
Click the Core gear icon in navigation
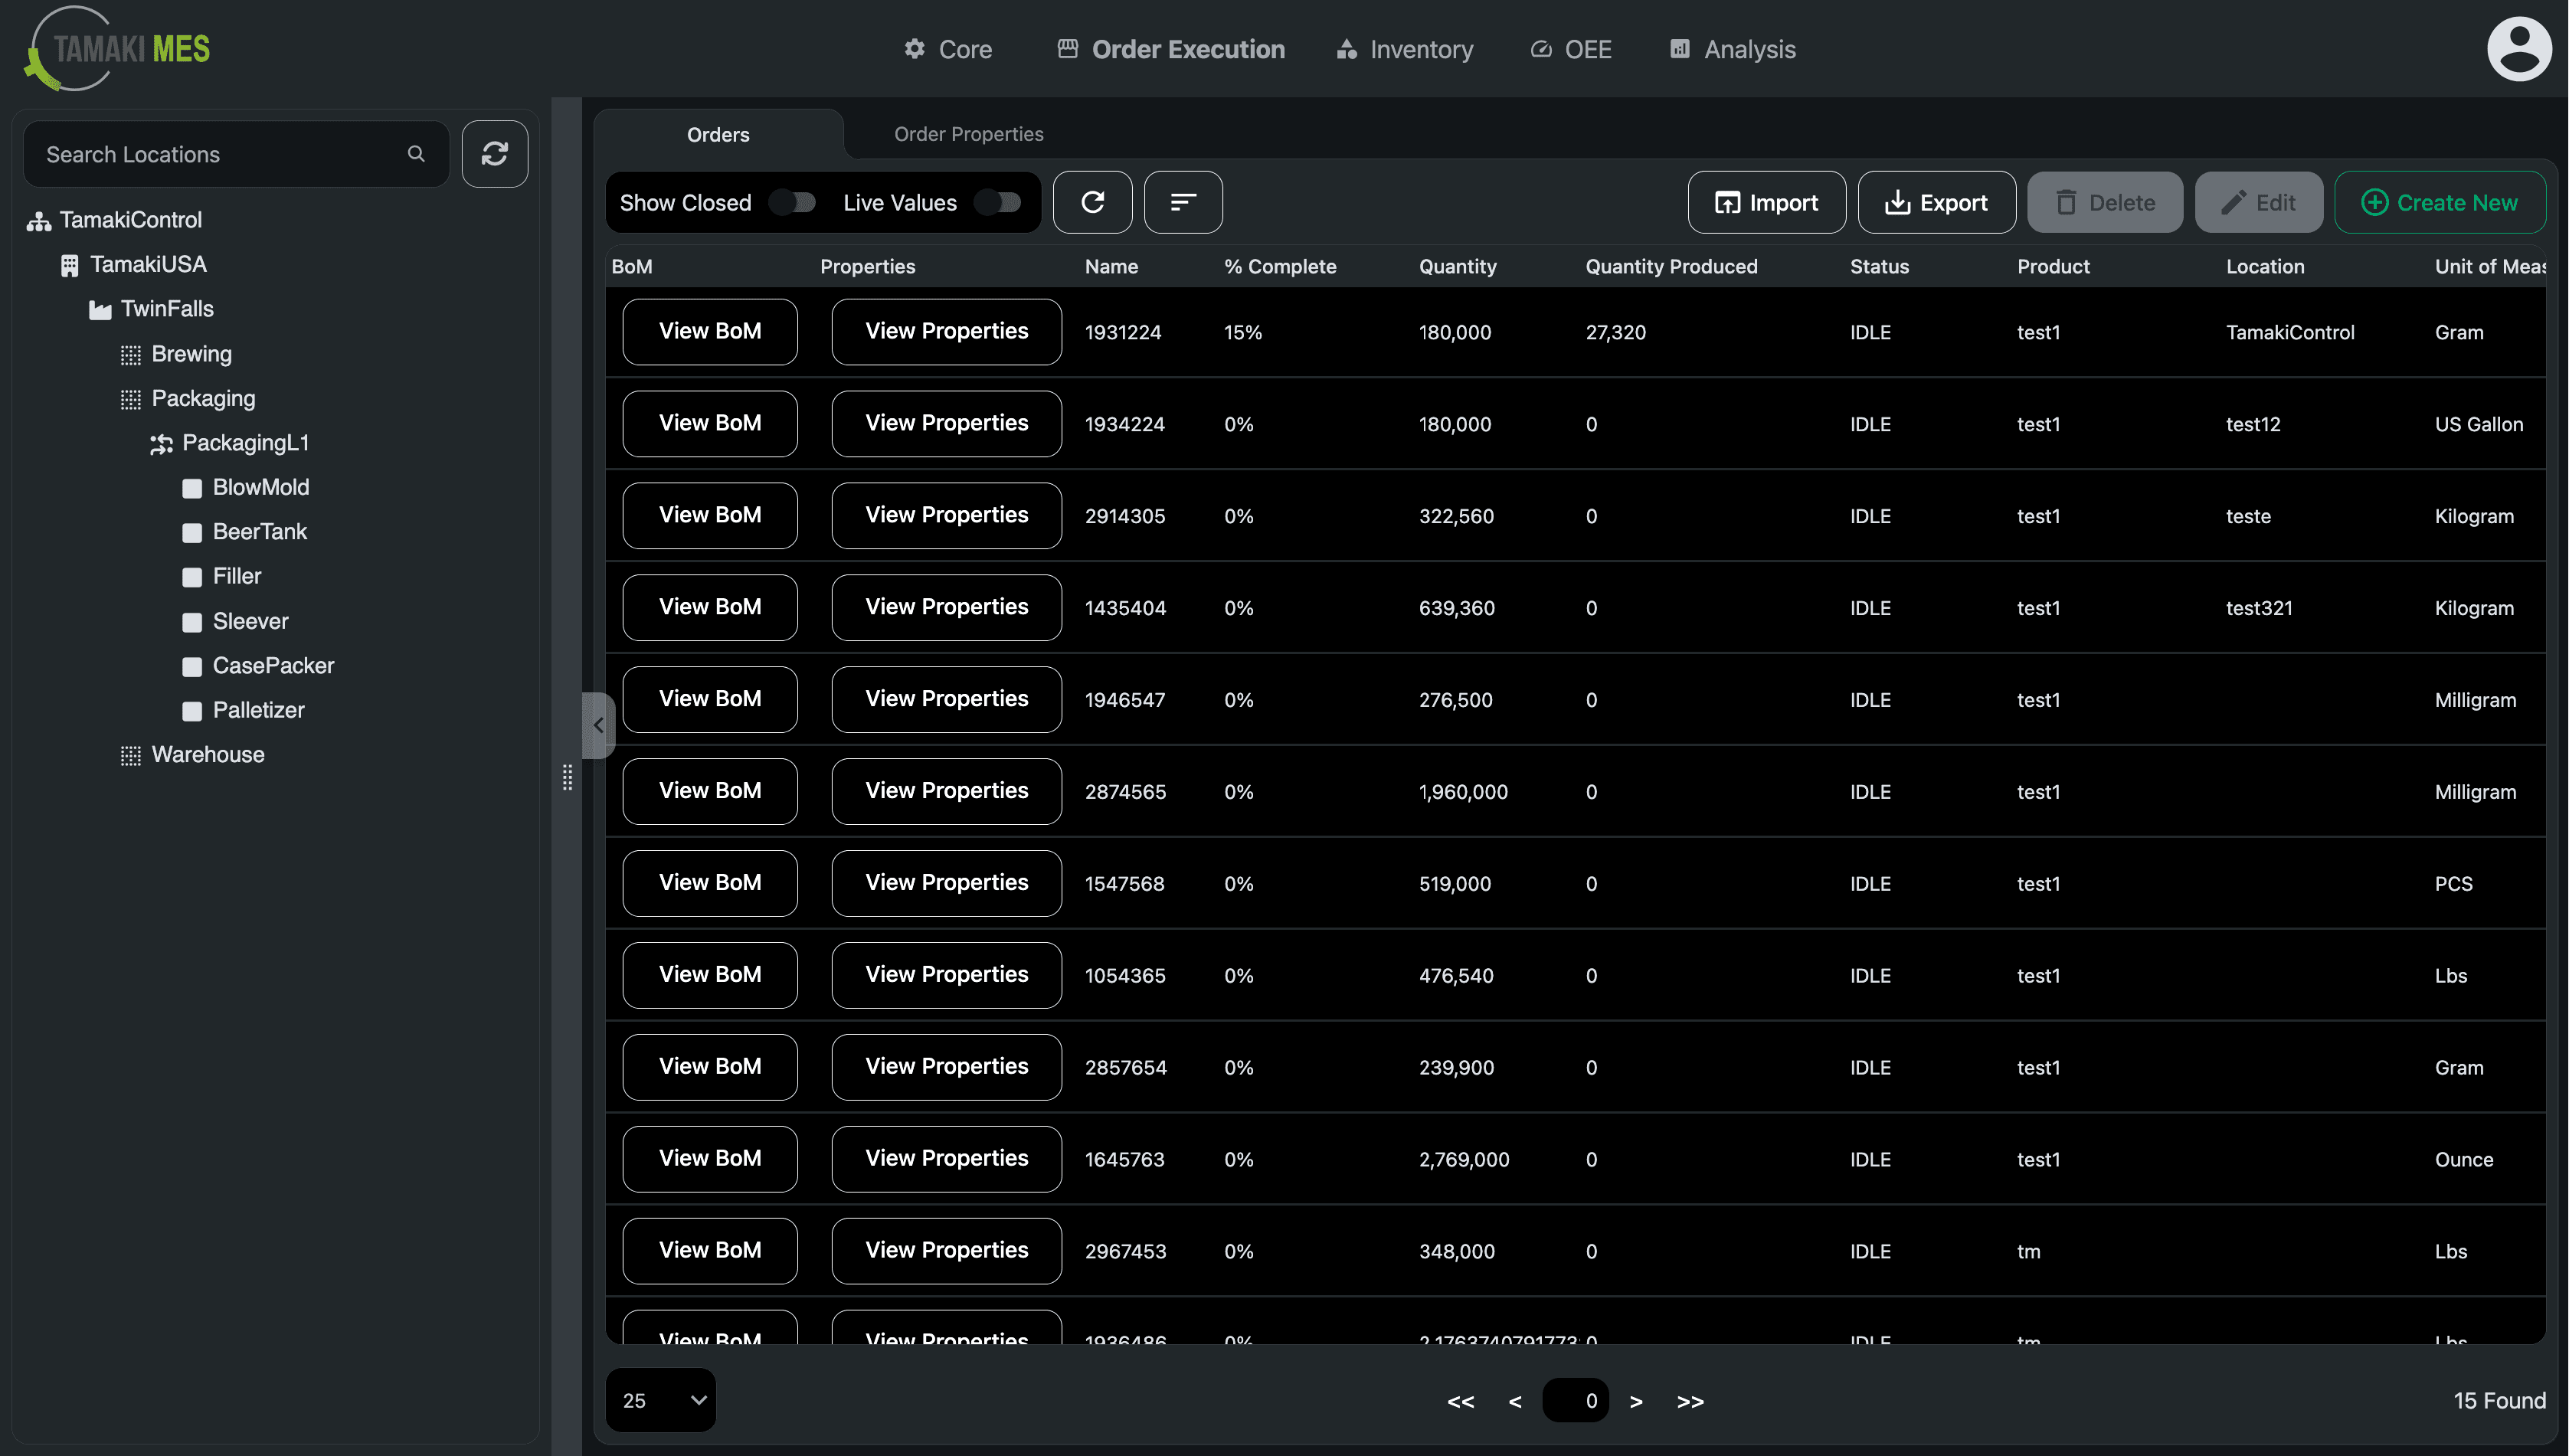[x=914, y=48]
